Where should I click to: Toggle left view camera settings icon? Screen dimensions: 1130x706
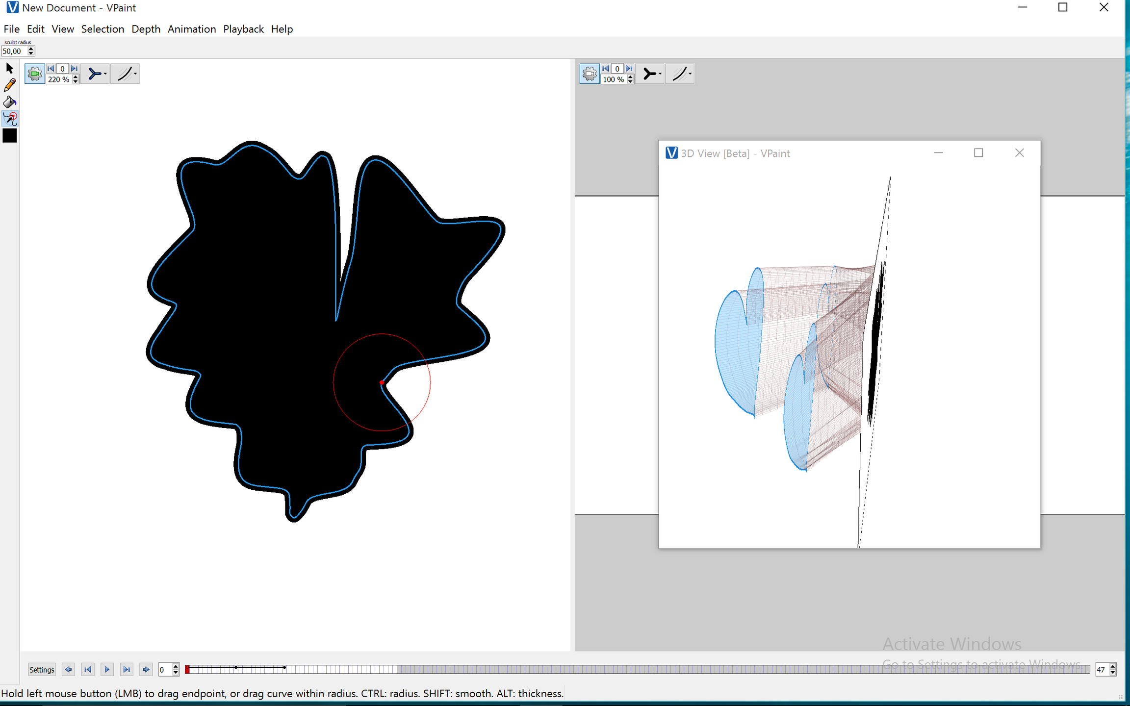[34, 74]
